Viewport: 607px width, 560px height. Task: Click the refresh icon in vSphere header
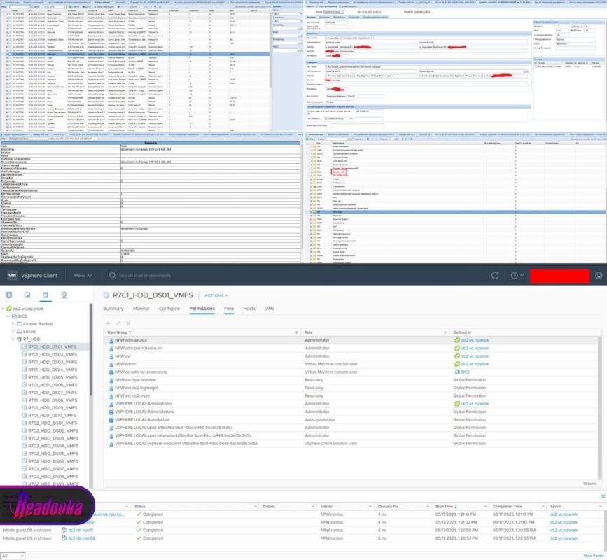point(495,276)
